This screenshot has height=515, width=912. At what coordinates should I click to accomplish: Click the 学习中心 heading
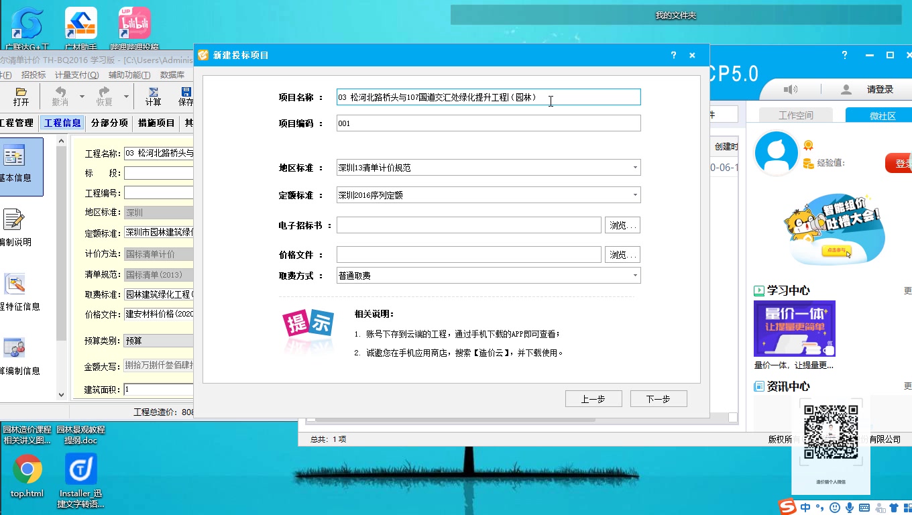tap(789, 290)
